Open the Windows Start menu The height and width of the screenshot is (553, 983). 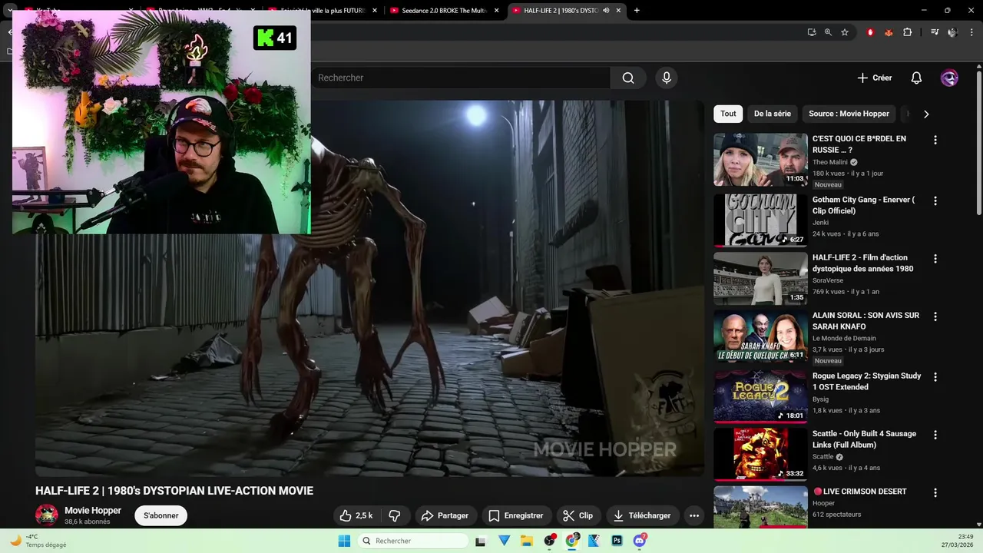click(x=344, y=541)
